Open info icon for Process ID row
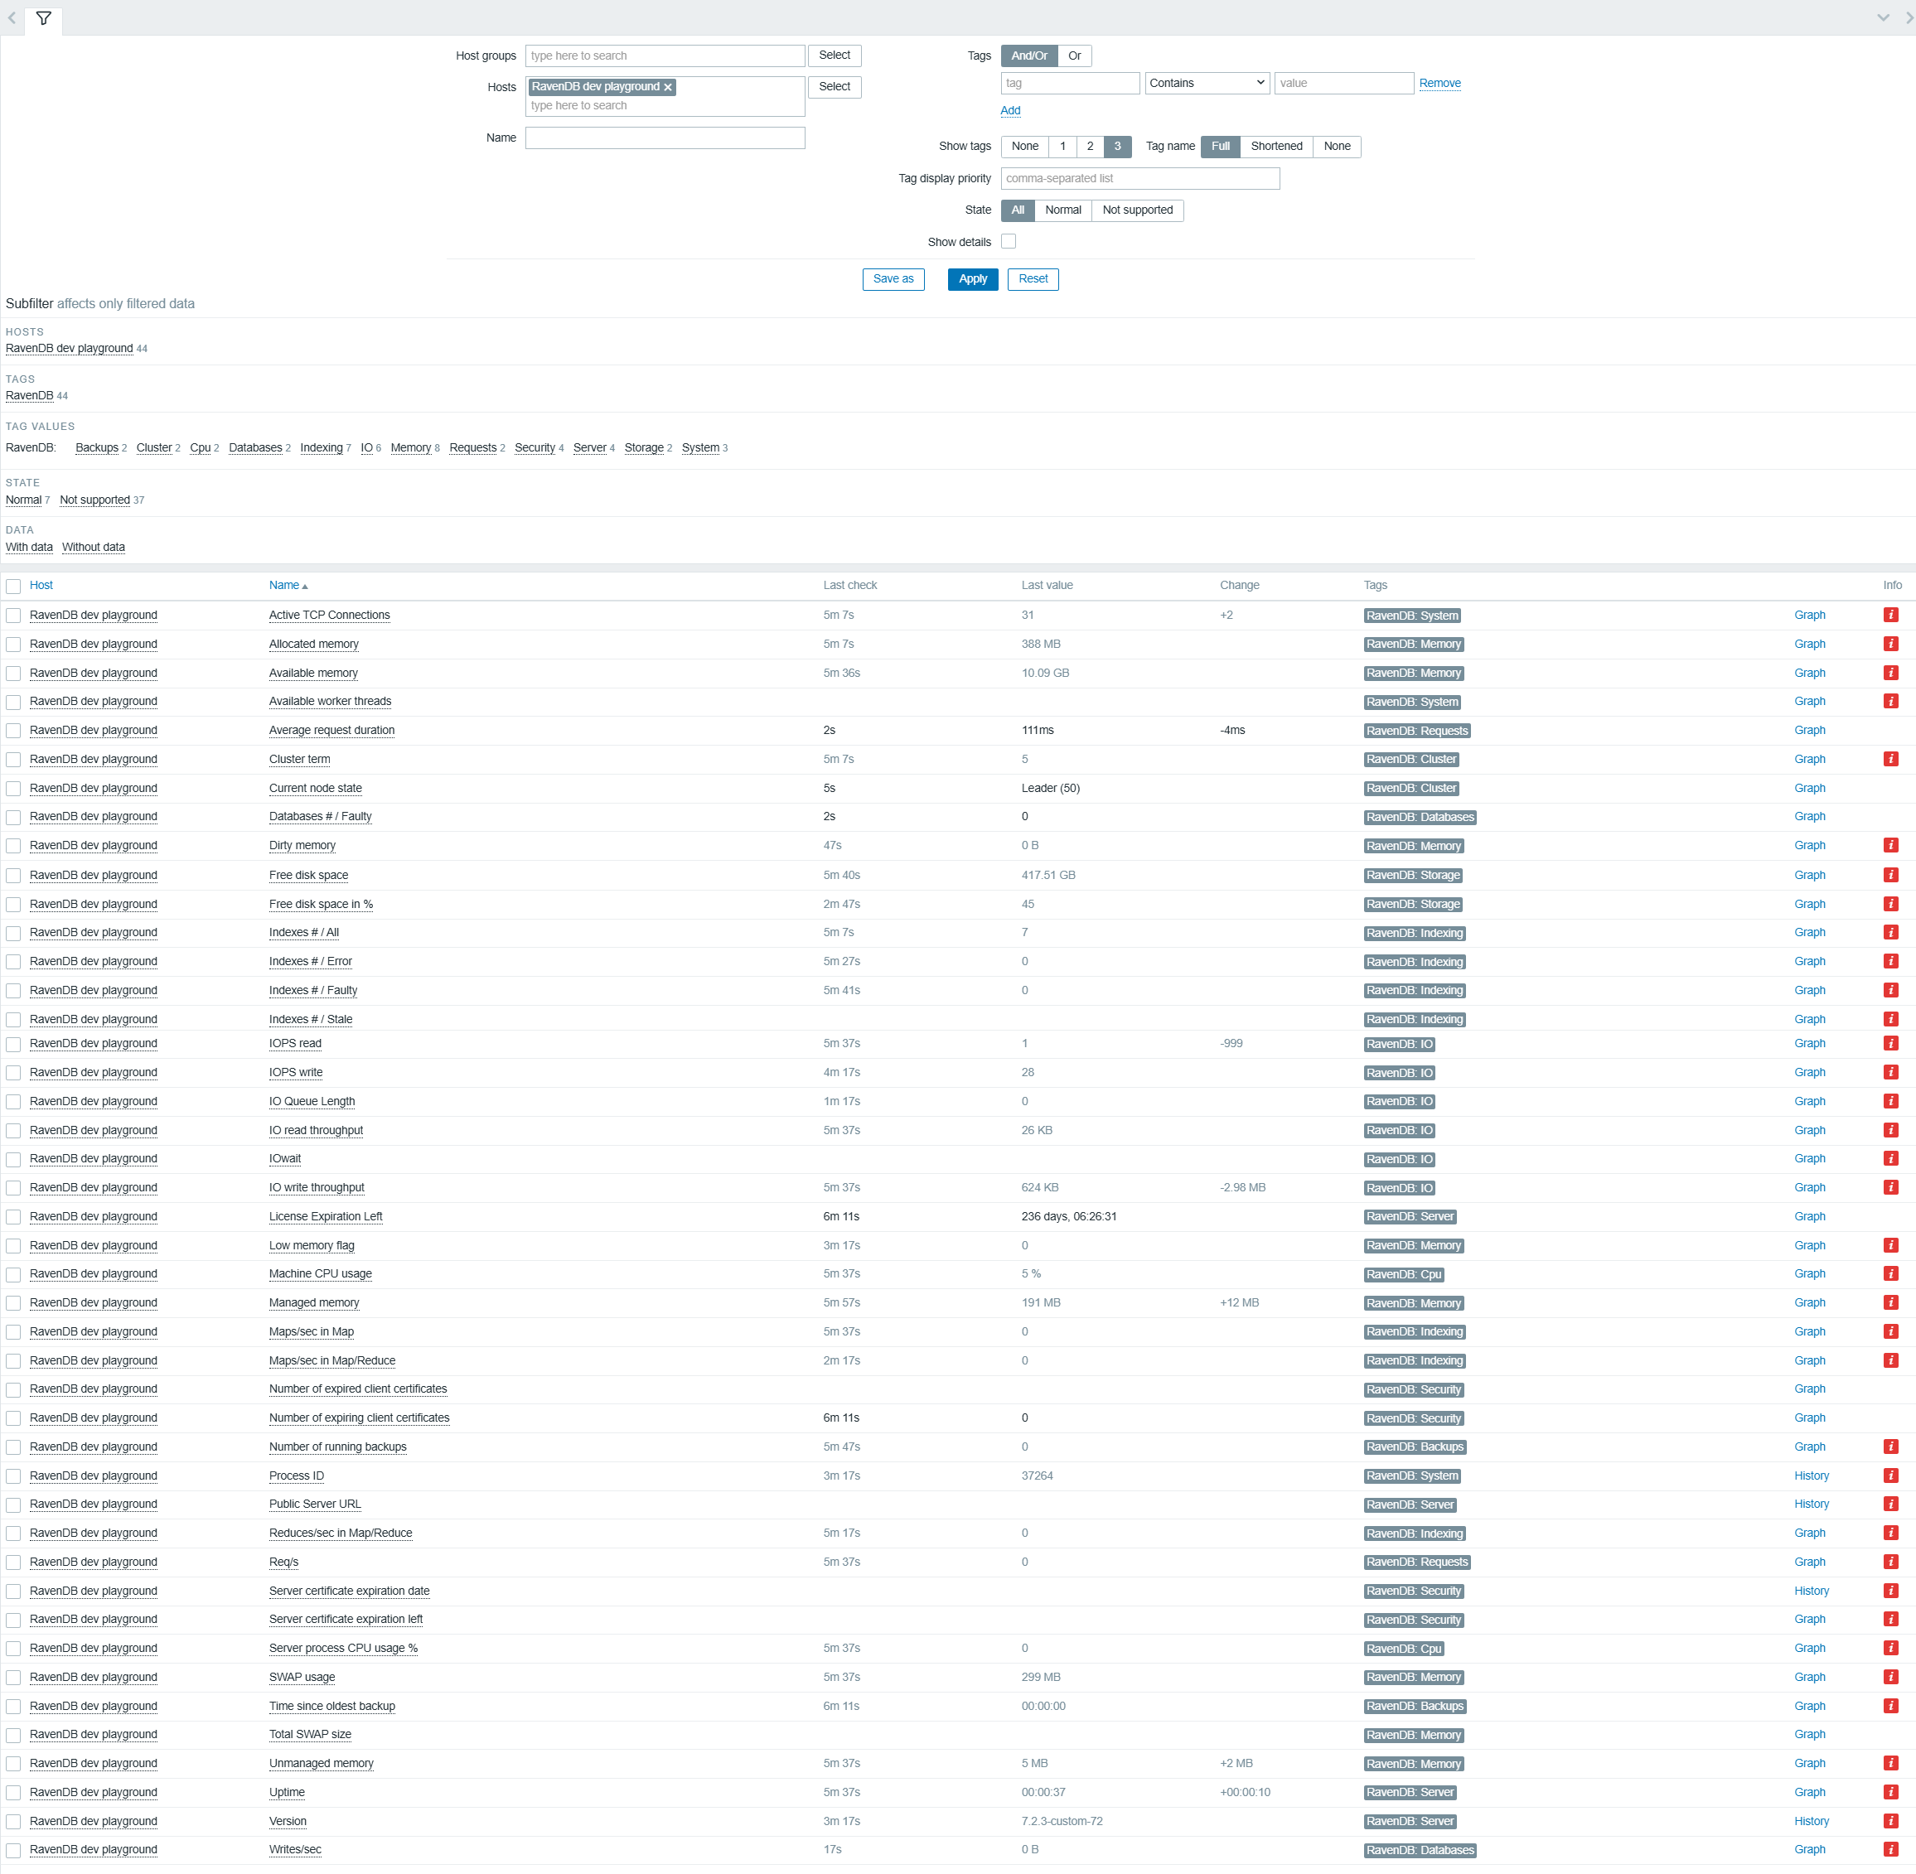The height and width of the screenshot is (1874, 1916). [1890, 1476]
